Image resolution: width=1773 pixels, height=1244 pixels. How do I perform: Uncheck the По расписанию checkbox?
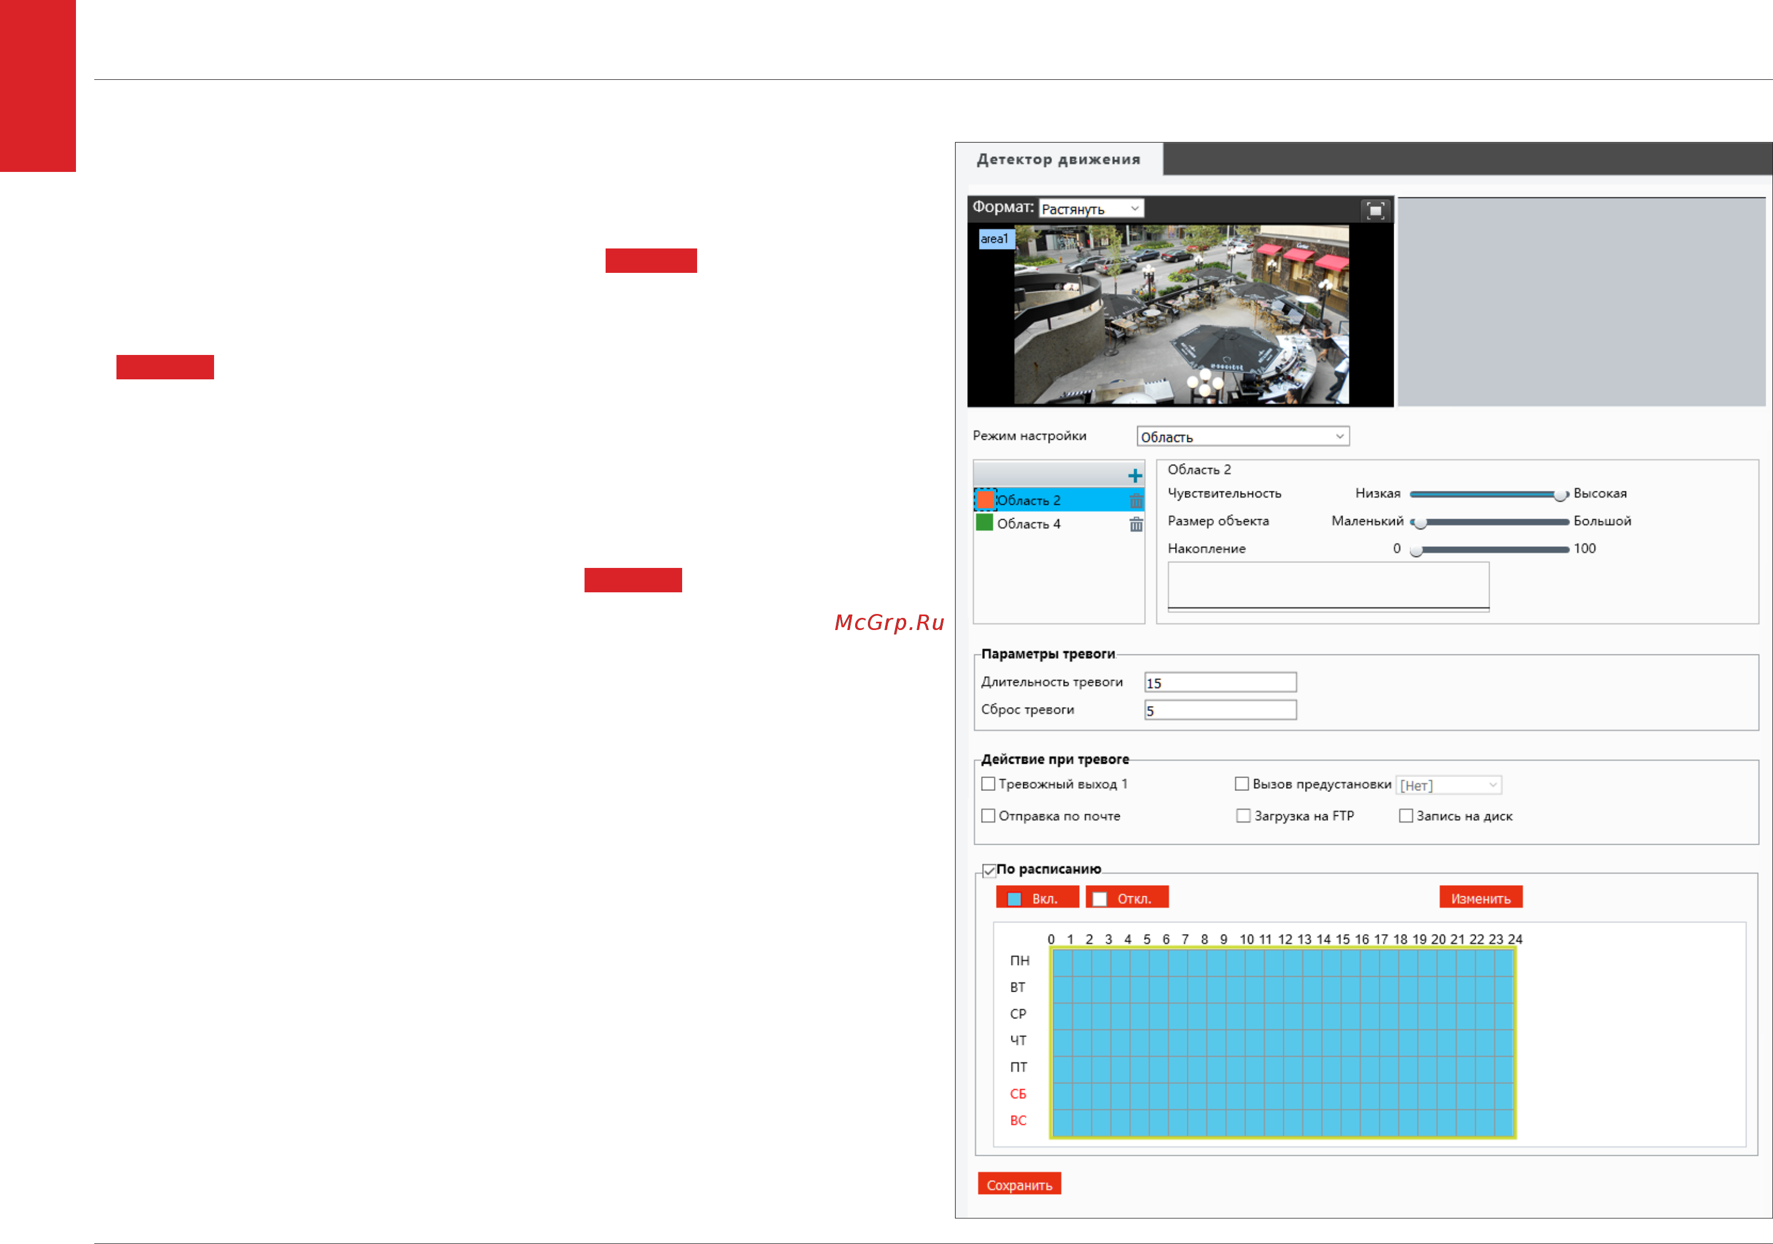click(988, 870)
